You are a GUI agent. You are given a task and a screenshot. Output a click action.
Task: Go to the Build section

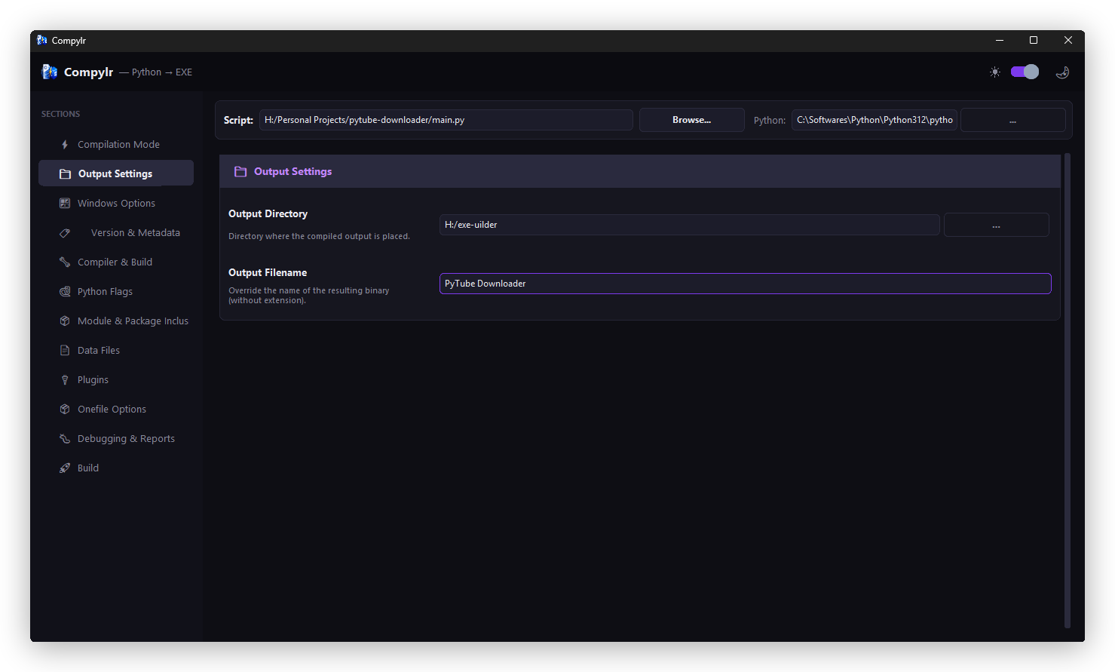pos(116,468)
